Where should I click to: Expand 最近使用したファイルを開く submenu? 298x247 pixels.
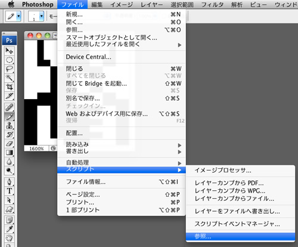coord(122,45)
